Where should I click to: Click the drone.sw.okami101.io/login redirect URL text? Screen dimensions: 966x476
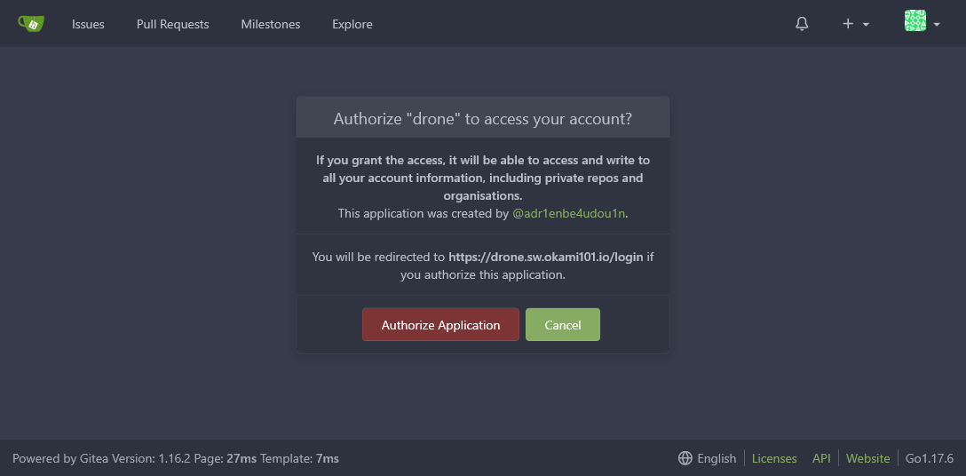pos(545,257)
